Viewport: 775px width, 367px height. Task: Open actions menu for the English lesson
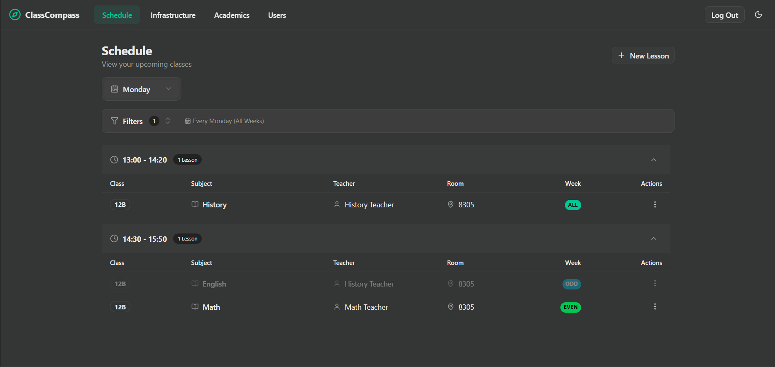point(655,284)
